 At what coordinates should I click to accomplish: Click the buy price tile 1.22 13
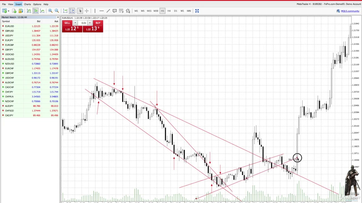93,29
